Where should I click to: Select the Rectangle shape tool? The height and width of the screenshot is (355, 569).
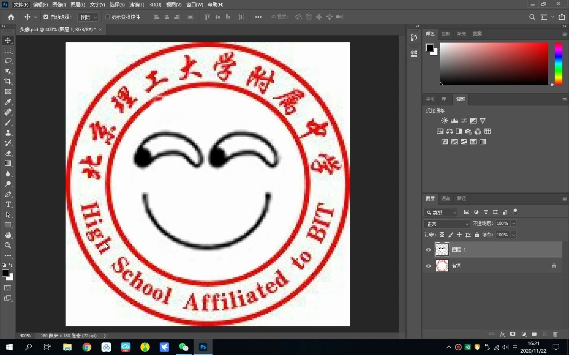[8, 225]
